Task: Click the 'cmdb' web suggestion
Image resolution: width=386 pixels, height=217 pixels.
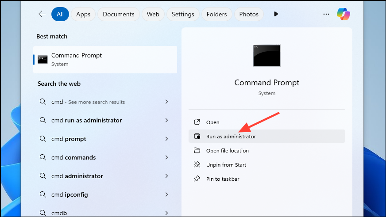Action: 105,213
